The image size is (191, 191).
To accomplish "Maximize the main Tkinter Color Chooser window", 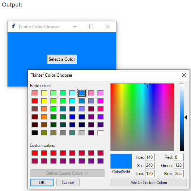I will [x=91, y=26].
